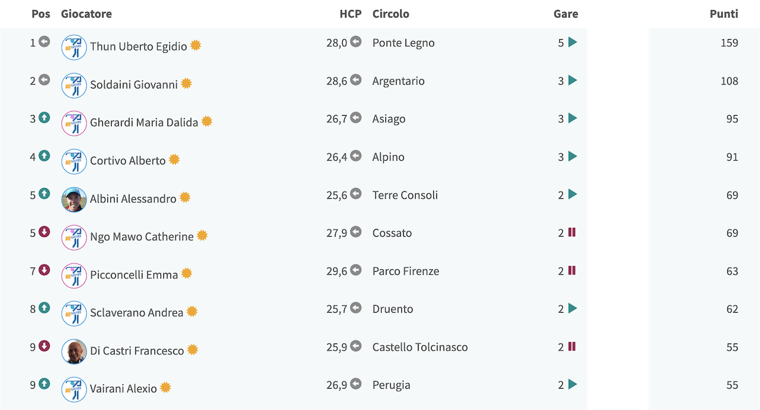The image size is (760, 410).
Task: Click the gold star badge next to Vairani Alexio
Action: pos(166,387)
